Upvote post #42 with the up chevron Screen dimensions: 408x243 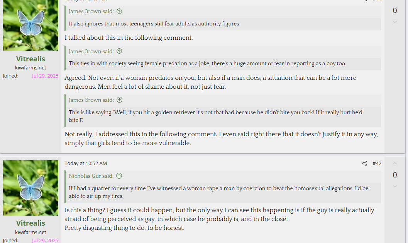394,164
